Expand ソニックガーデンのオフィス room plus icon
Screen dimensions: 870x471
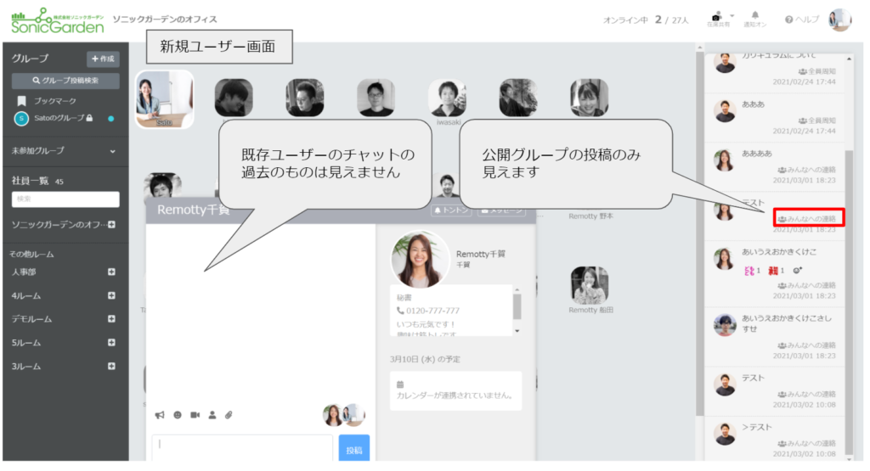click(111, 224)
